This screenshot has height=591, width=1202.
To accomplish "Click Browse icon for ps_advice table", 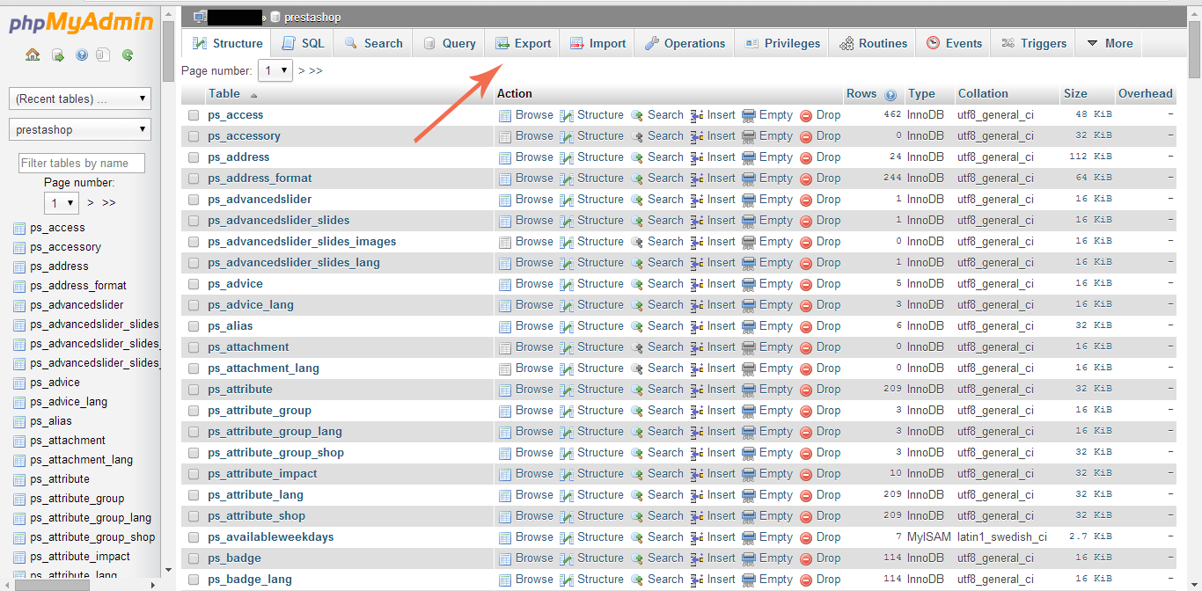I will pyautogui.click(x=505, y=284).
